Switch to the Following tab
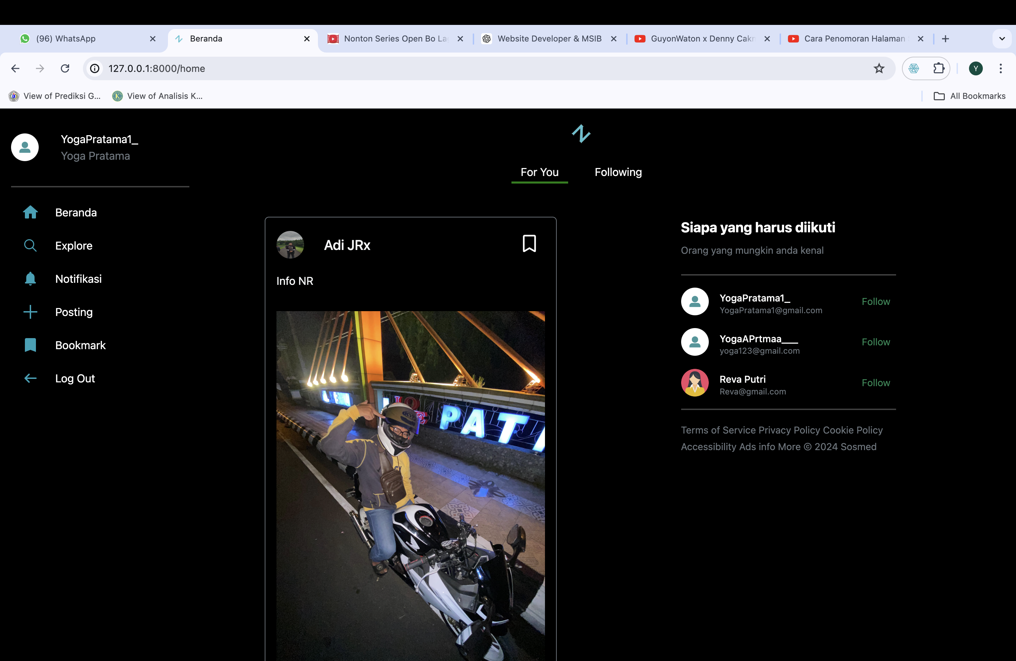The height and width of the screenshot is (661, 1016). point(618,172)
